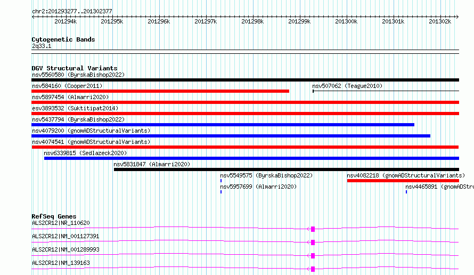Click the DGV Structural Variants track title
474x275 pixels.
click(75, 68)
